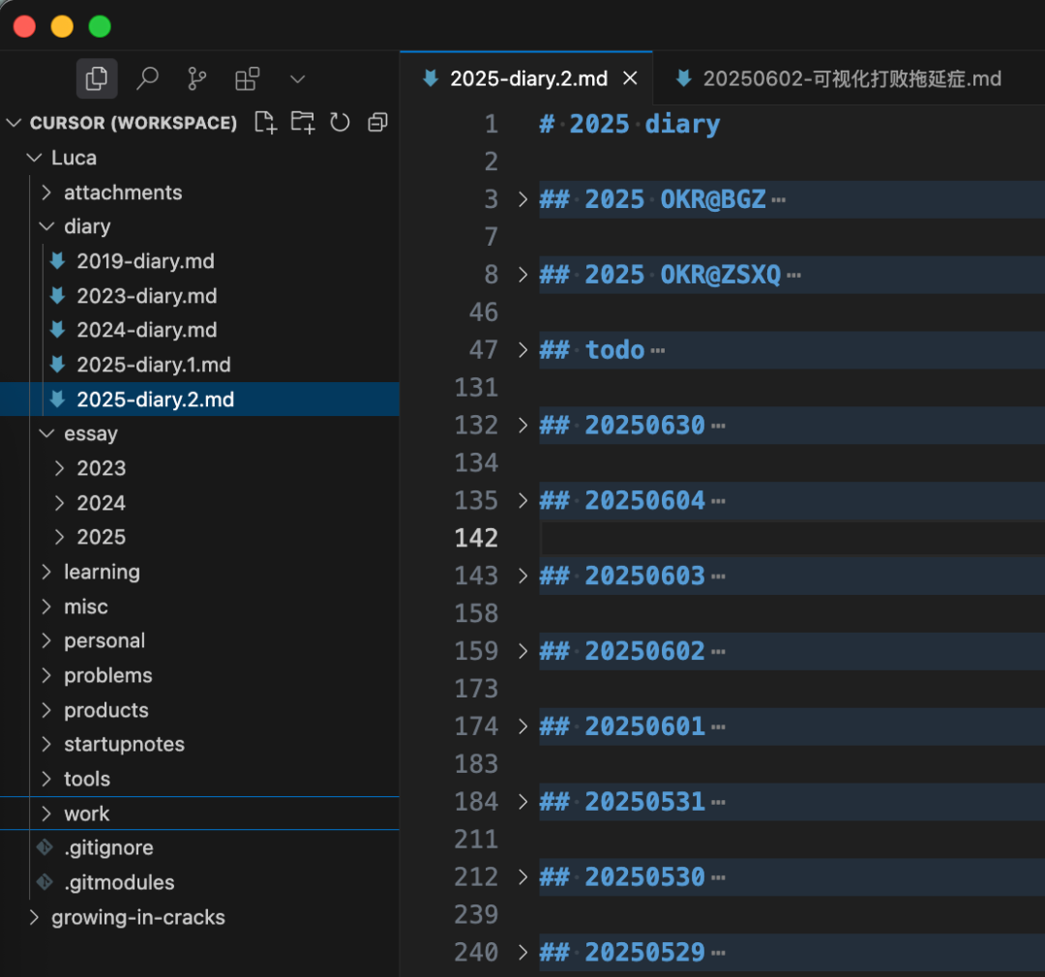Image resolution: width=1045 pixels, height=977 pixels.
Task: Collapse the essay folder
Action: point(46,434)
